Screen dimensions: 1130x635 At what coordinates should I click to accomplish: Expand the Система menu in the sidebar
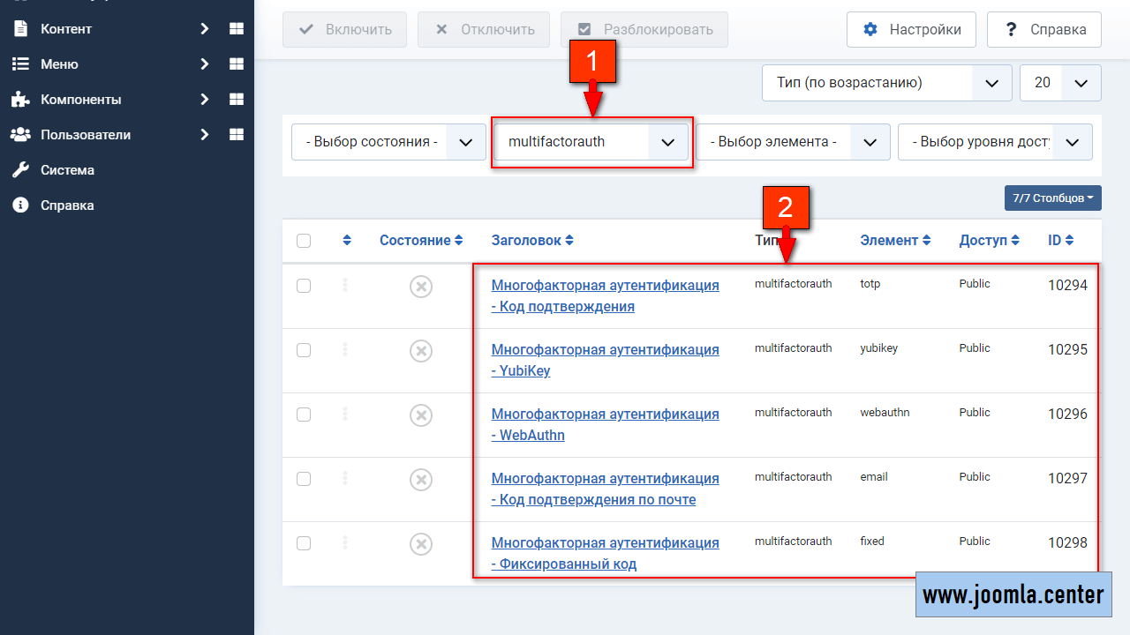(67, 170)
